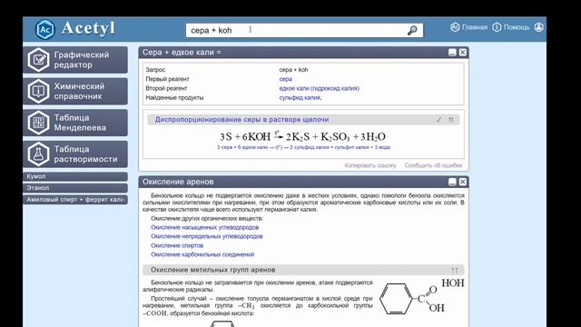
Task: Click the checkmark icon on reaction header
Action: (x=438, y=120)
